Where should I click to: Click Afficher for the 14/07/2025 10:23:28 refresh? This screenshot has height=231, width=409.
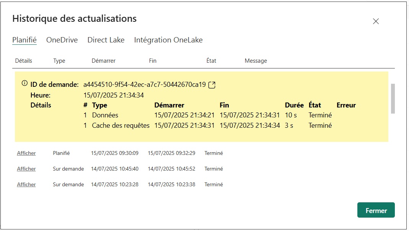point(26,184)
